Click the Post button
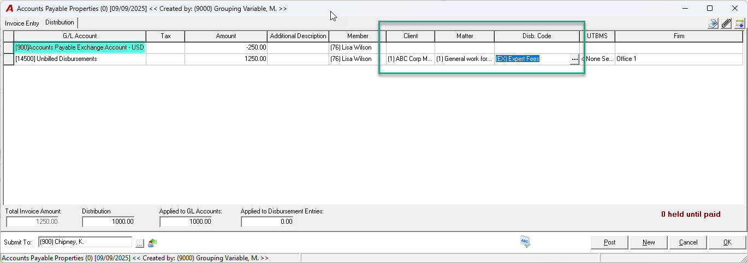 pos(610,242)
